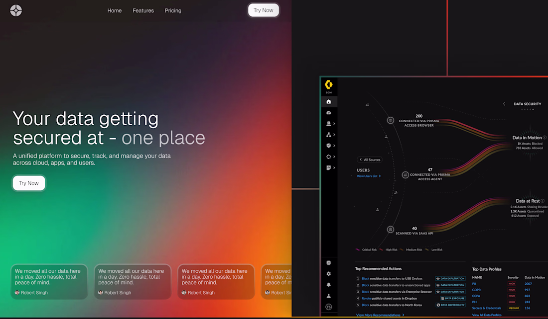Open View More Recommendations link
Viewport: 548px width, 319px height.
tap(380, 315)
